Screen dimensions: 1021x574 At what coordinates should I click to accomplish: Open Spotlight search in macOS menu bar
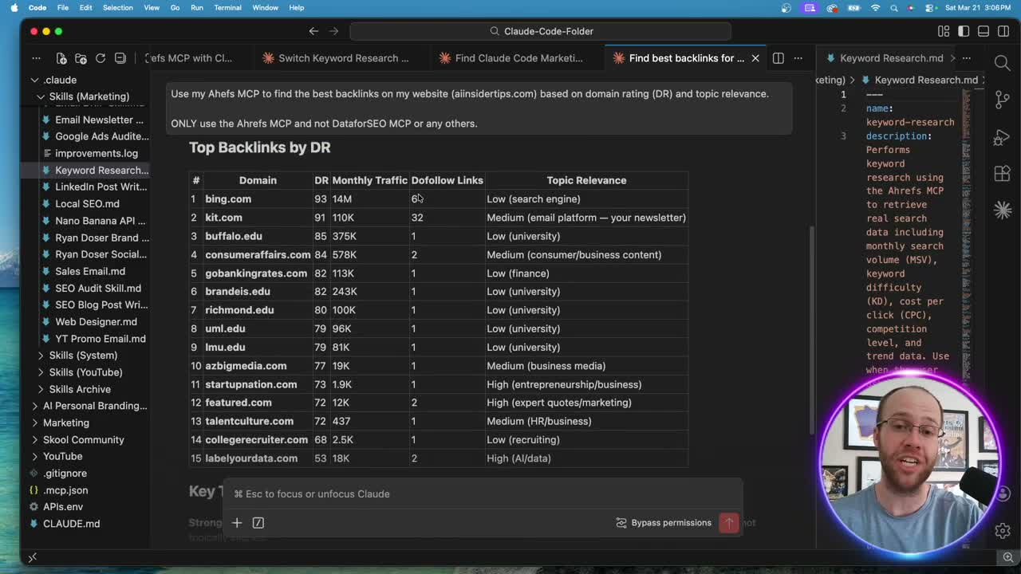(893, 8)
